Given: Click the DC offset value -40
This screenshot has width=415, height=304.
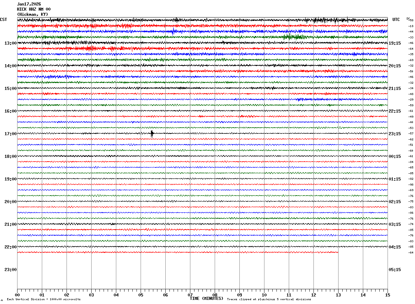Looking at the screenshot, I should click(411, 122).
